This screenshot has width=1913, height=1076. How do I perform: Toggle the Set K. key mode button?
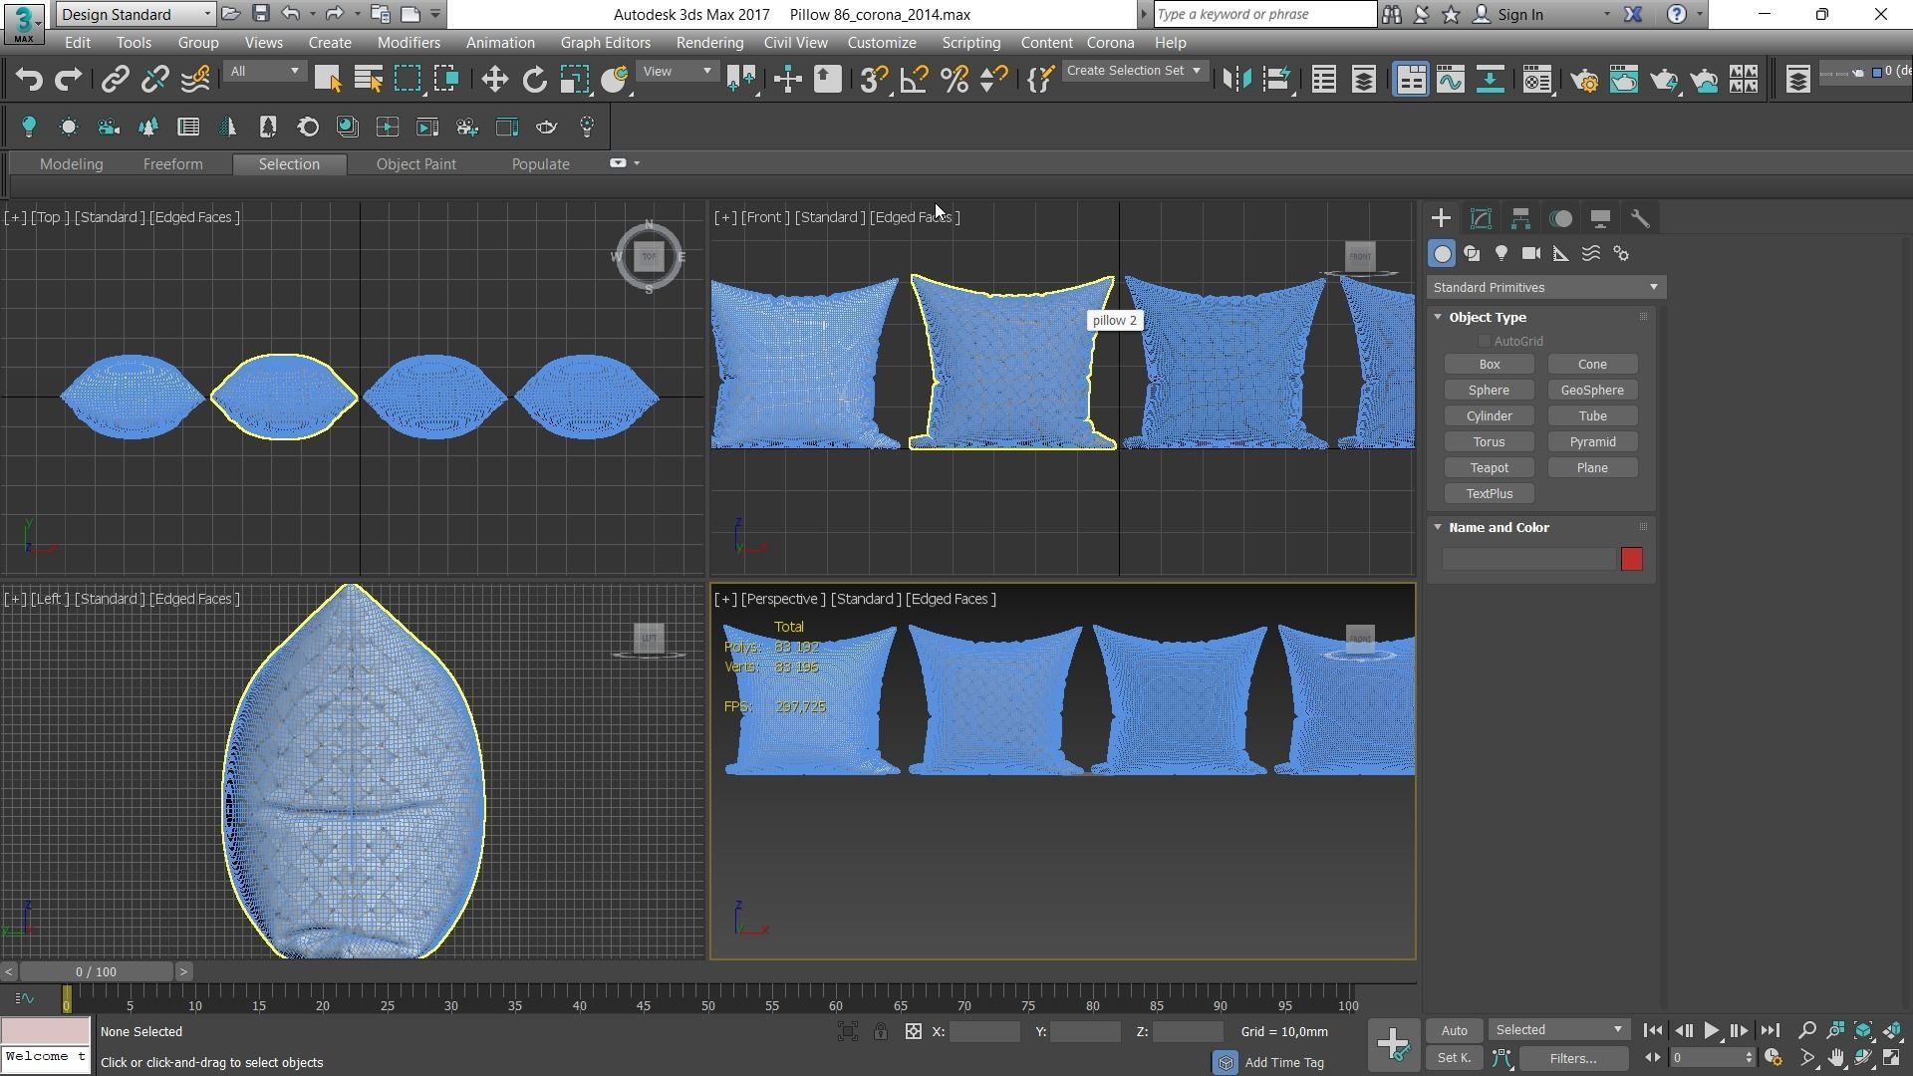coord(1454,1058)
